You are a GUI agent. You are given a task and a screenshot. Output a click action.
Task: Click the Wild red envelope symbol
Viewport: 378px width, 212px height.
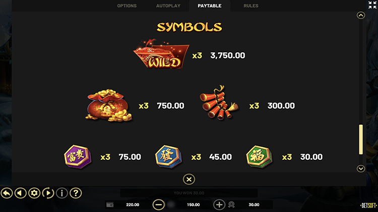(x=161, y=55)
